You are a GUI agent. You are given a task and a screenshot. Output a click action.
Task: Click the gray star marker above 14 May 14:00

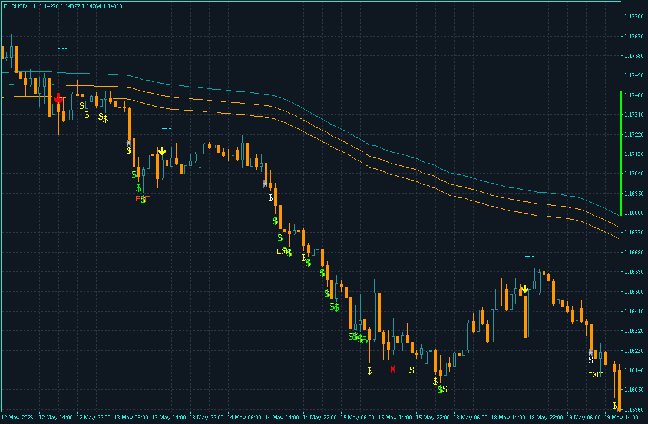point(265,184)
